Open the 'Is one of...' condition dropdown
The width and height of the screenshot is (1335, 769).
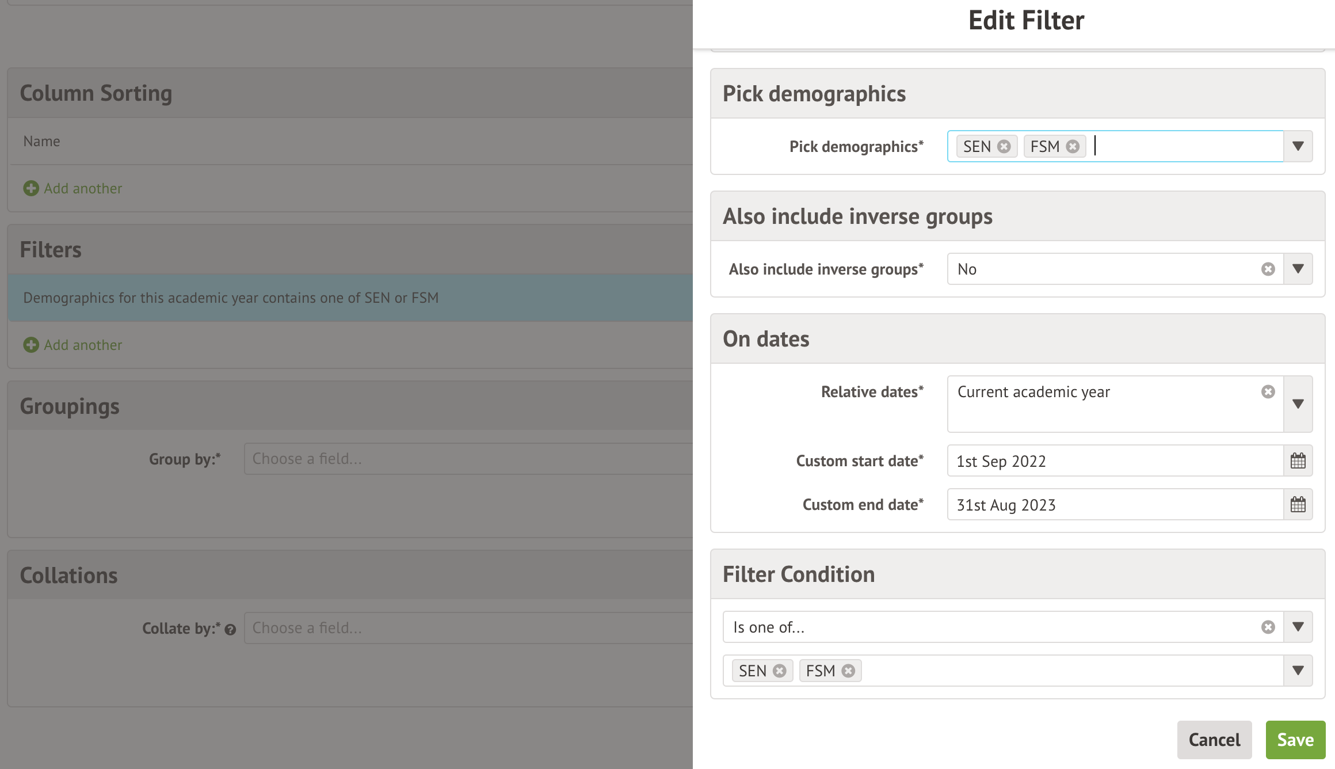(x=1298, y=627)
